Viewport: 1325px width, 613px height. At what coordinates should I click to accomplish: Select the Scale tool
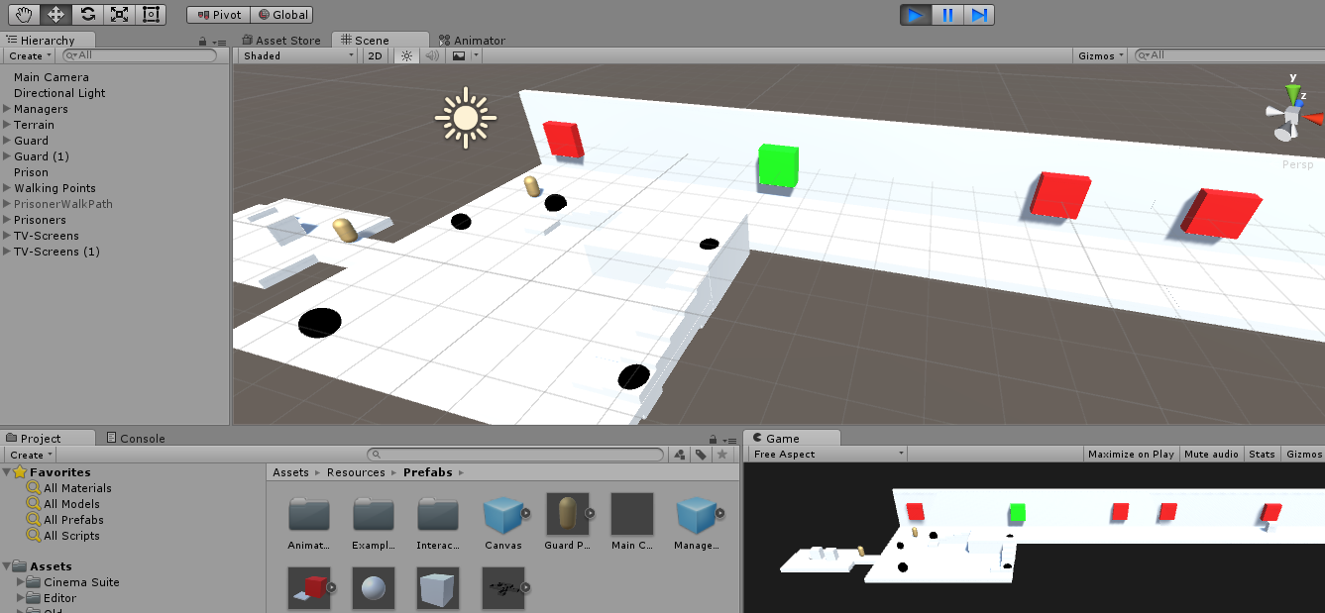tap(119, 14)
